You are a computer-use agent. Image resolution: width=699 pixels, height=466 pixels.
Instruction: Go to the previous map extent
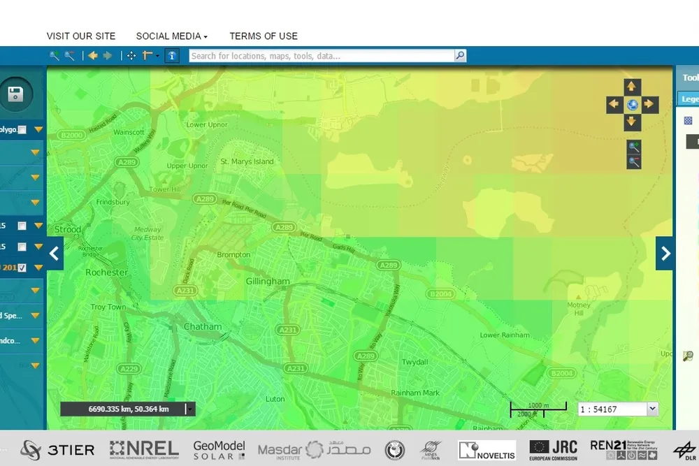click(x=92, y=56)
